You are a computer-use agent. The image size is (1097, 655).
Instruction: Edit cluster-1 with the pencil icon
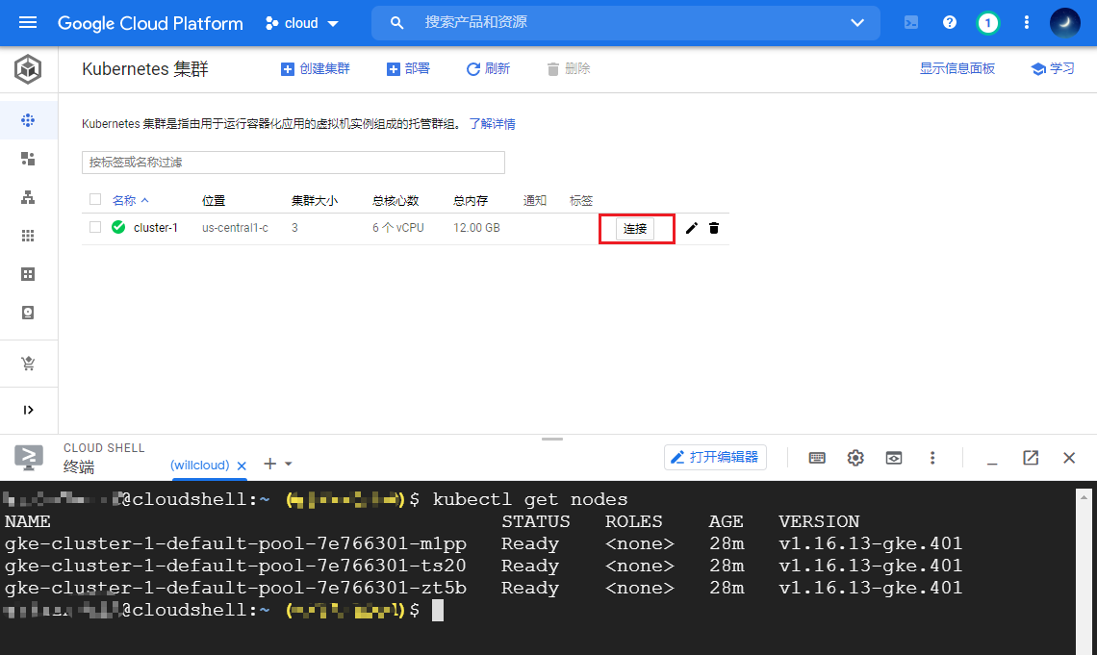(x=691, y=228)
